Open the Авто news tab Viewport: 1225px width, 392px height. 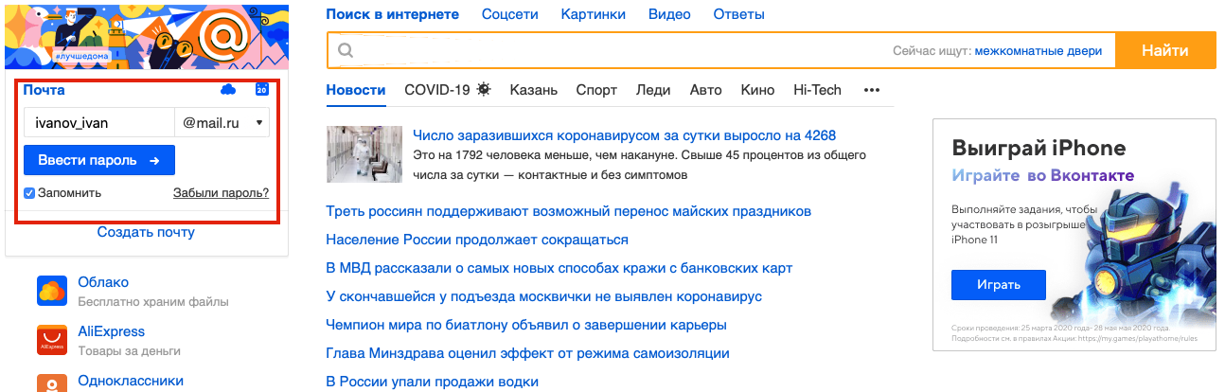pos(705,91)
